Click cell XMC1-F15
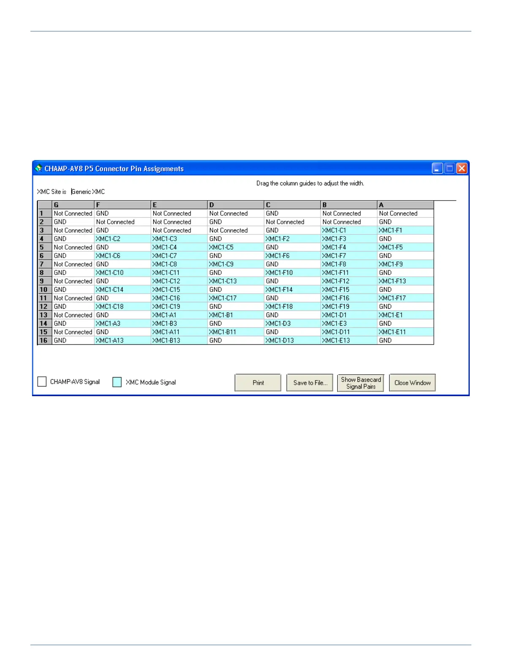 pos(349,289)
